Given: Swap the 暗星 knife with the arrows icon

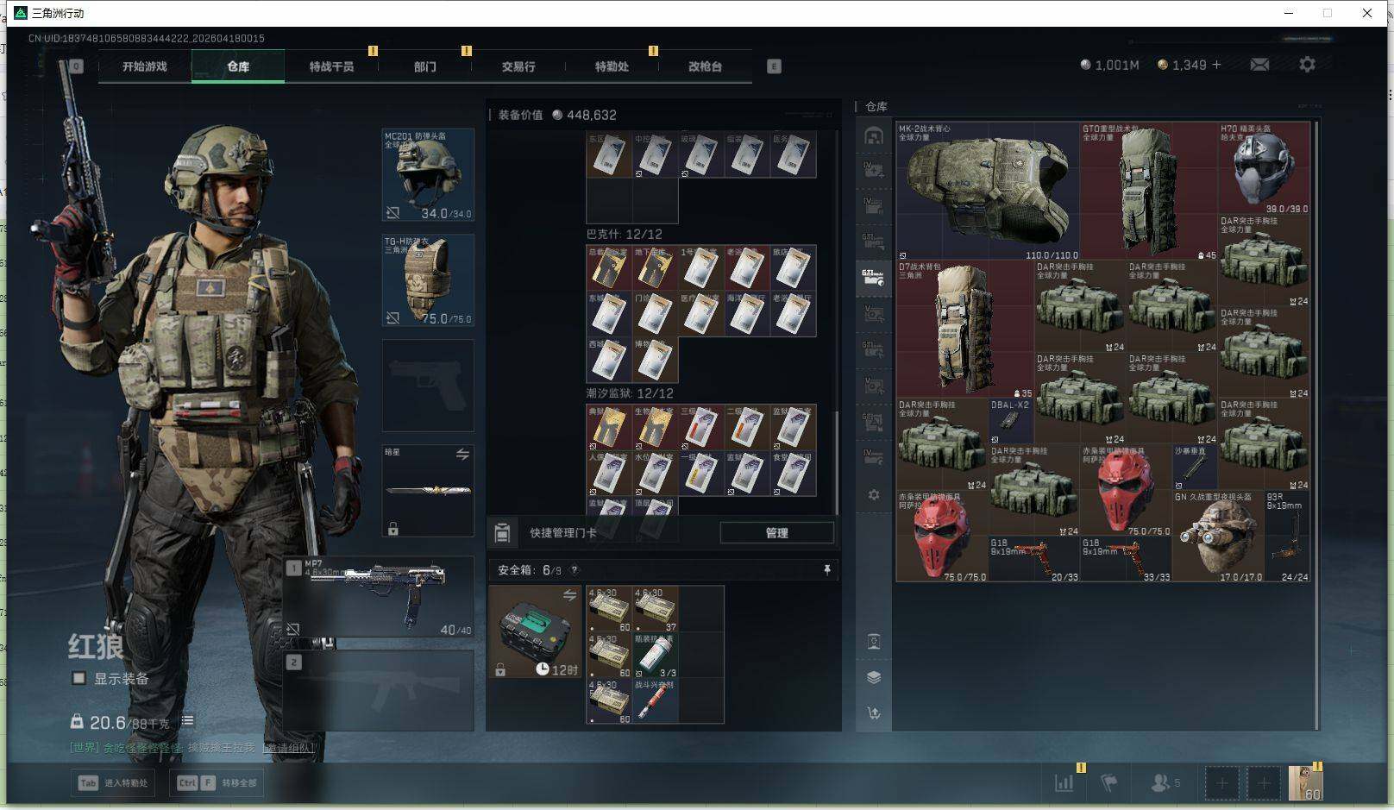Looking at the screenshot, I should (462, 455).
